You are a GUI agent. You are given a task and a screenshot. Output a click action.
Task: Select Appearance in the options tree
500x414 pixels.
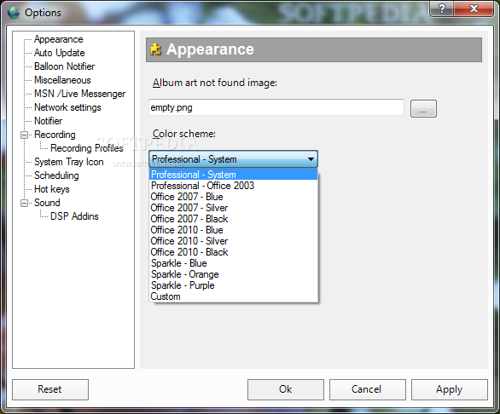tap(59, 39)
